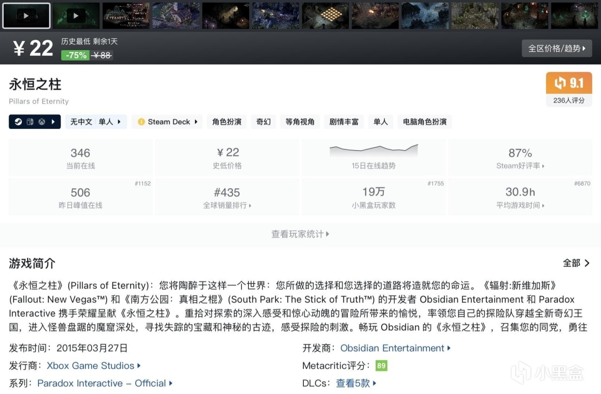Click the release date 2015年03月27日
Viewport: 601px width, 394px height.
tap(92, 348)
